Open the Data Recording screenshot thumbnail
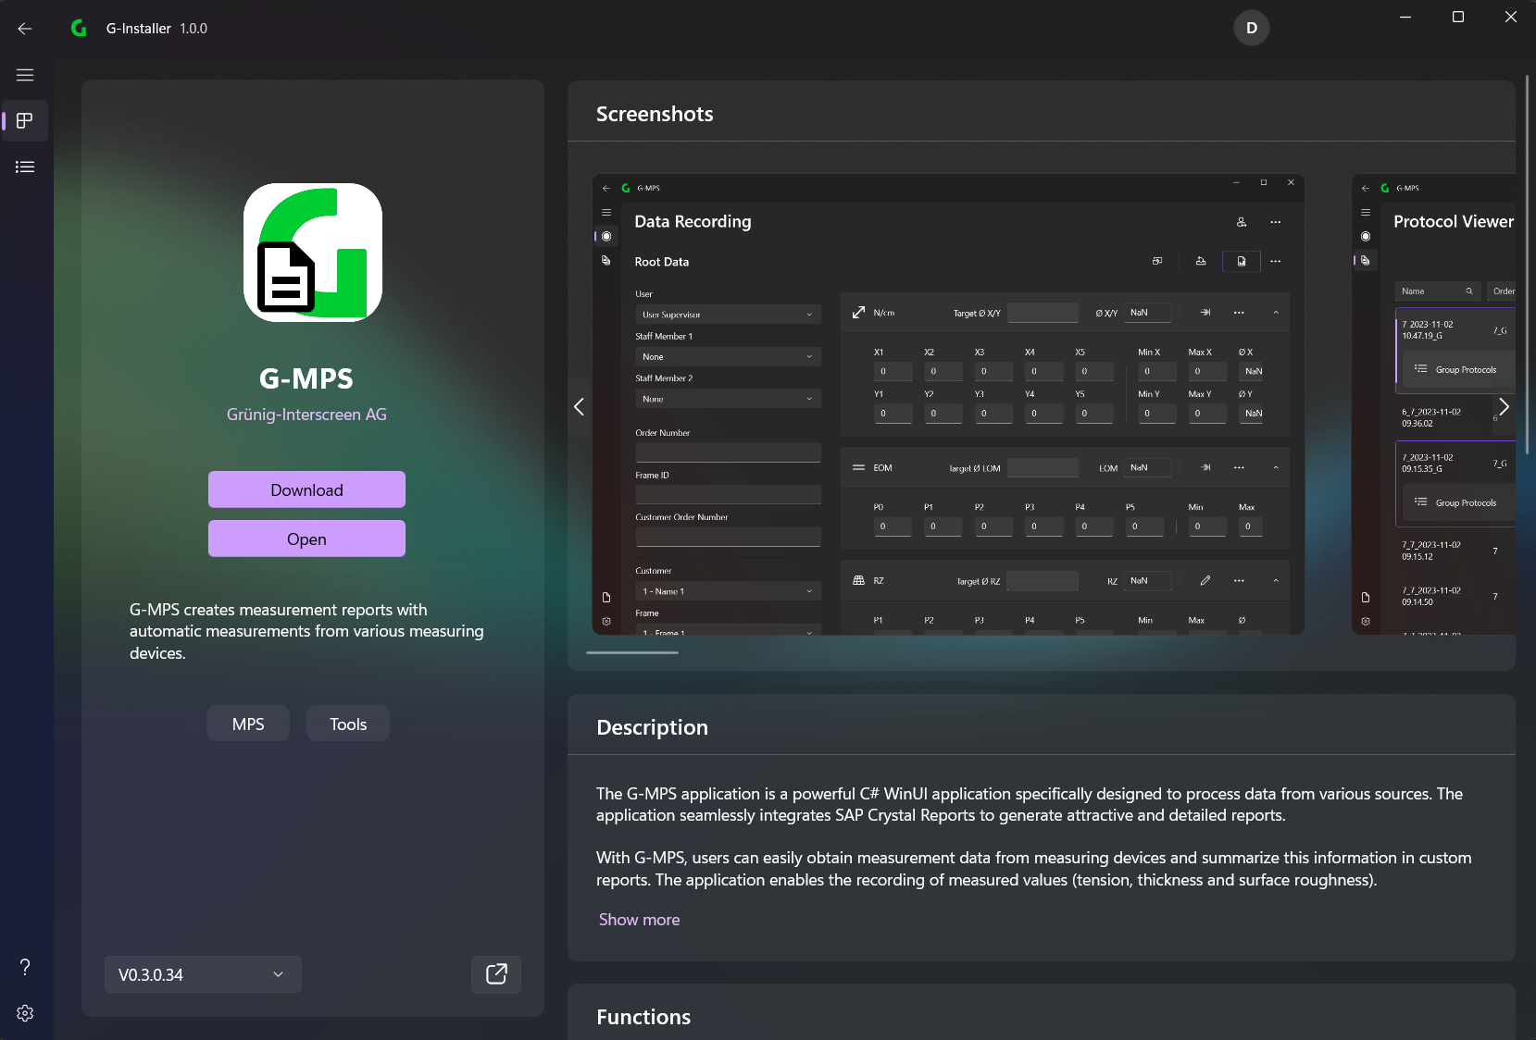 [x=948, y=404]
